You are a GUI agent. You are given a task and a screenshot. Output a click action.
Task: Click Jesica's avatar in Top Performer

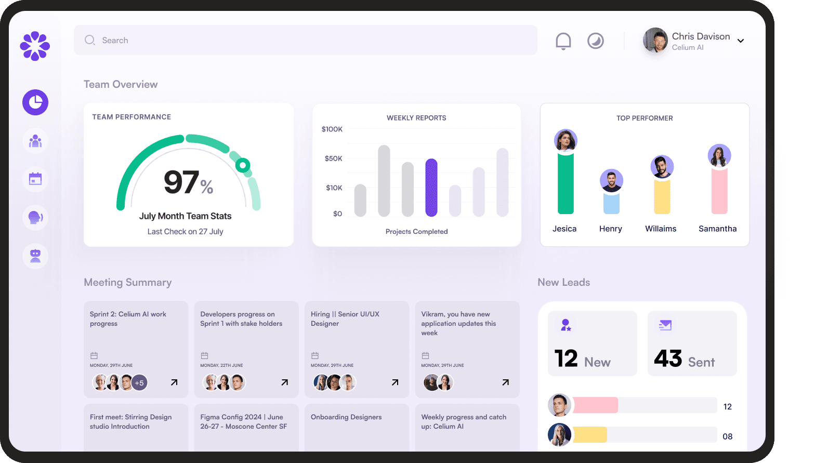click(566, 140)
